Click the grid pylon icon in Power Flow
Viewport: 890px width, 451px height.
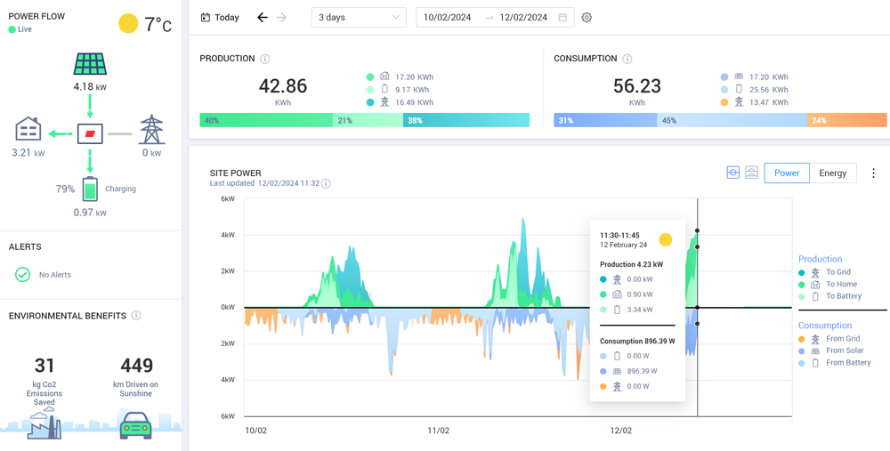point(151,130)
